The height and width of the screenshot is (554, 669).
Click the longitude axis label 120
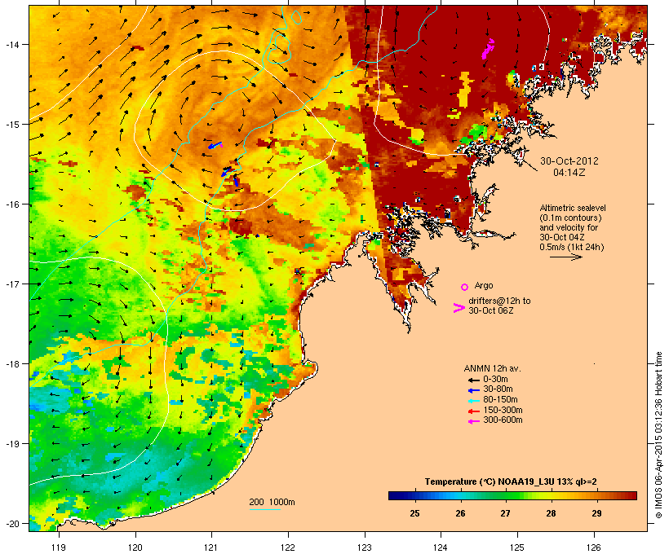[x=135, y=547]
